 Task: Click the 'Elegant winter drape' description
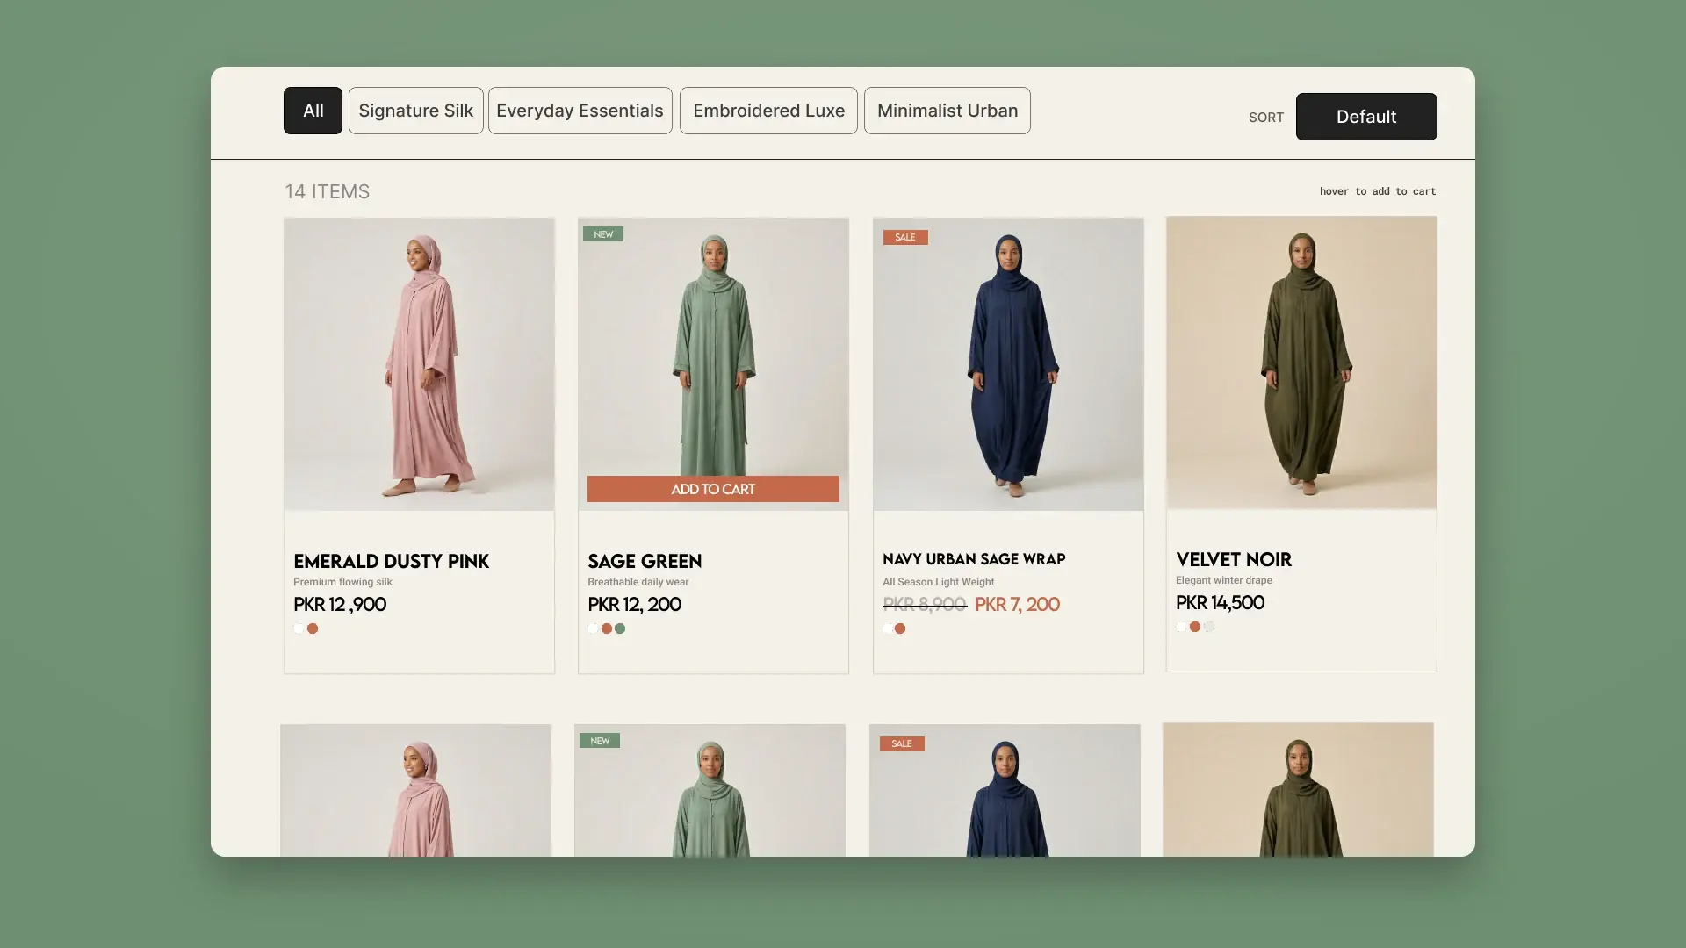[1224, 580]
